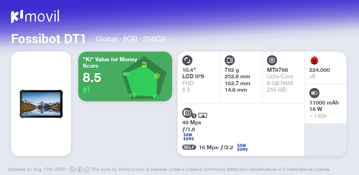This screenshot has width=359, height=175.
Task: Click the landscape photo mode icon
Action: pos(203,116)
